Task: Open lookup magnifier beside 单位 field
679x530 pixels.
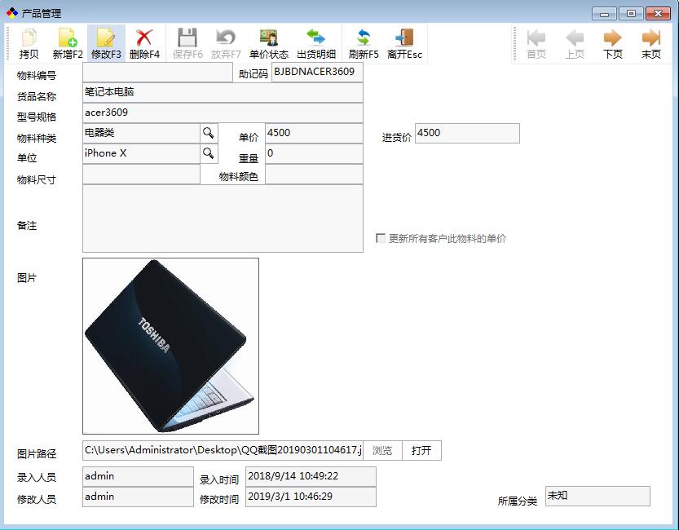Action: click(x=209, y=153)
